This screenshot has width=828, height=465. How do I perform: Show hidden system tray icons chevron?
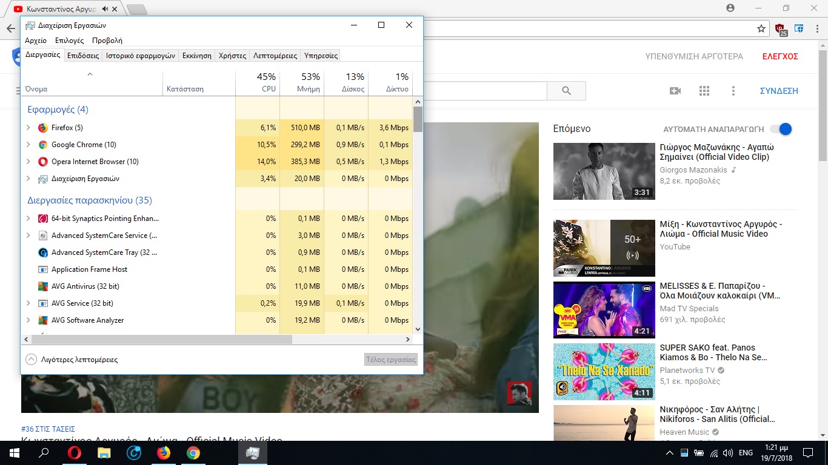(670, 453)
